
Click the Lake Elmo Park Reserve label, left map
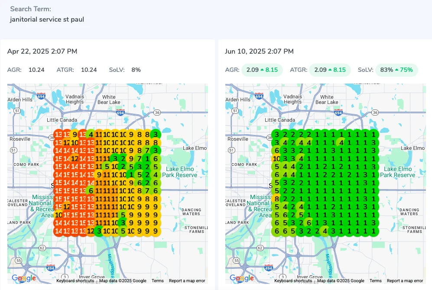(180, 172)
